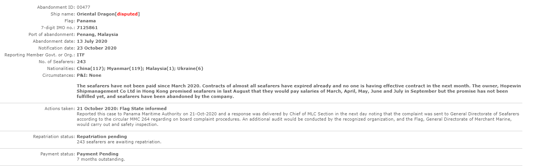Click port of abandonment Penang, Malaysia
Image resolution: width=542 pixels, height=166 pixels.
tap(97, 34)
